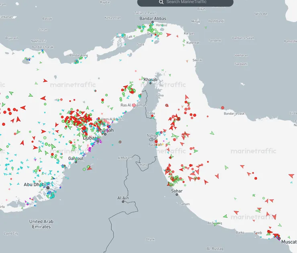Viewport: 297px width, 253px height.
Task: Select orange vessel arrow beside Seerik label
Action: click(x=187, y=61)
